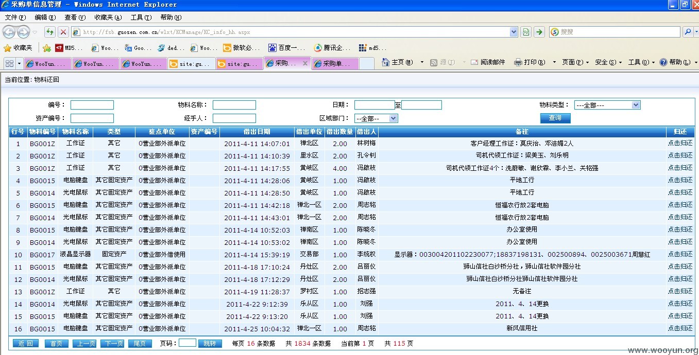
Task: Open the 微软必... bookmark
Action: point(242,48)
